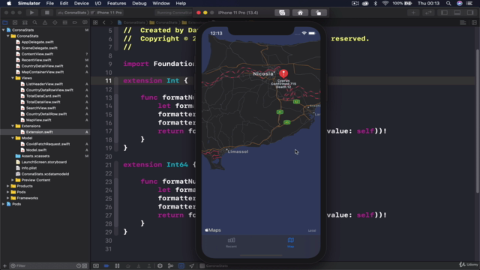Tap the red Cyprus map pin
The width and height of the screenshot is (480, 270).
tap(283, 73)
